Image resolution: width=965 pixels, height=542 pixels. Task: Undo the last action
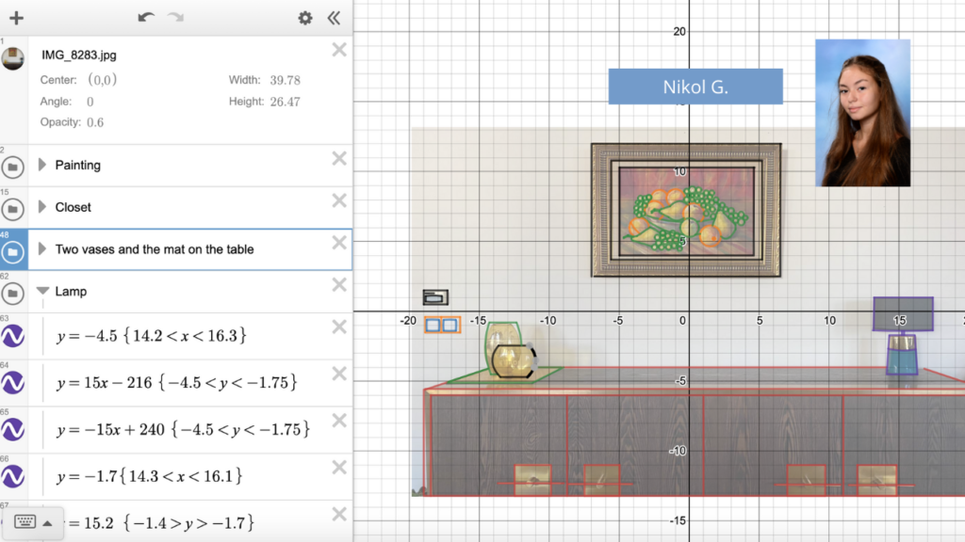tap(146, 17)
